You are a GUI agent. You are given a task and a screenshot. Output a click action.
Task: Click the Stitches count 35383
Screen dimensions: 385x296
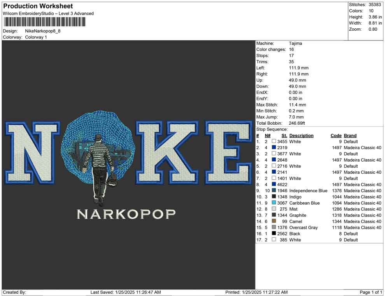tap(375, 5)
